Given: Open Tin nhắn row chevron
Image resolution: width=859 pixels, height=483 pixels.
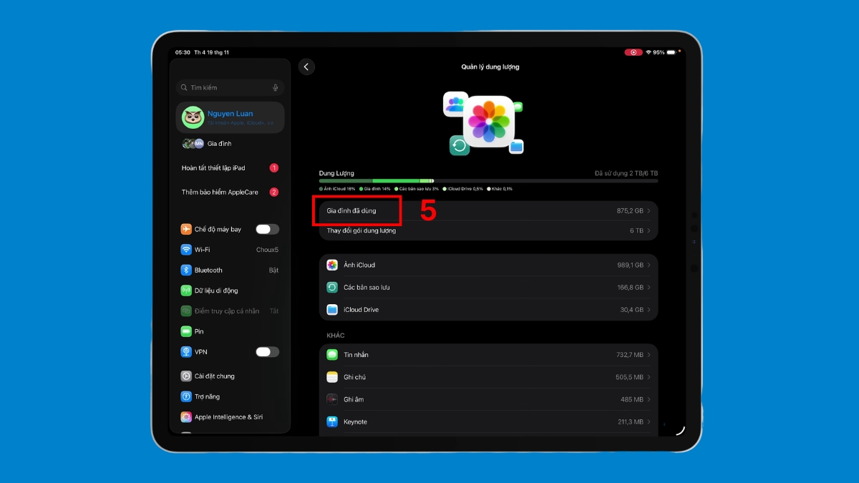Looking at the screenshot, I should [x=649, y=355].
